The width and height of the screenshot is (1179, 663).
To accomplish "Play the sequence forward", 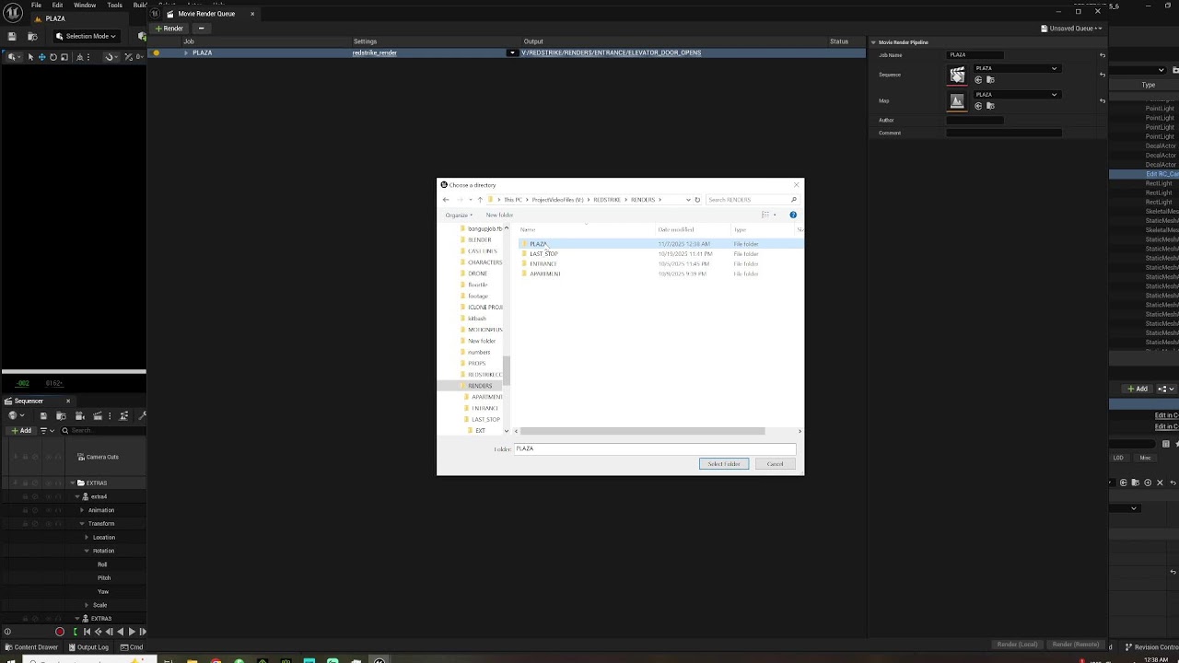I will pos(131,632).
